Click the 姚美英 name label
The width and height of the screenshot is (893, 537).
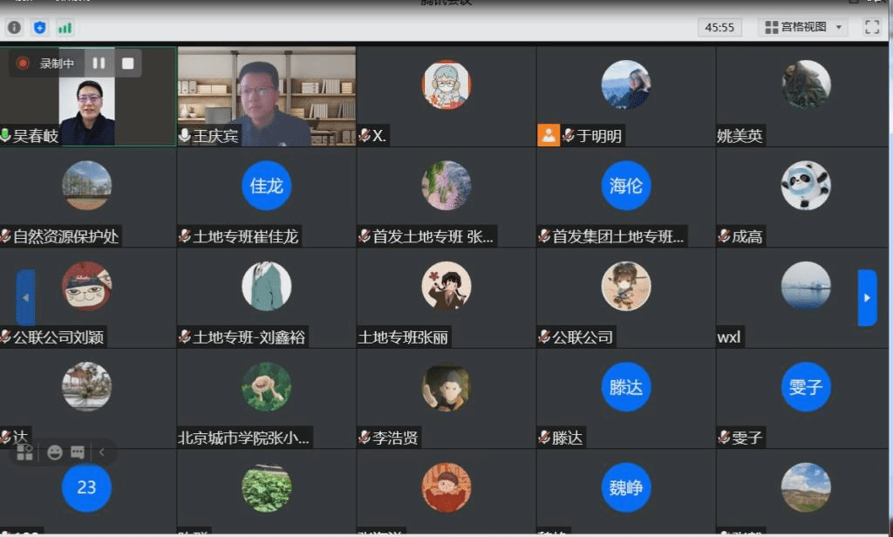pyautogui.click(x=740, y=135)
